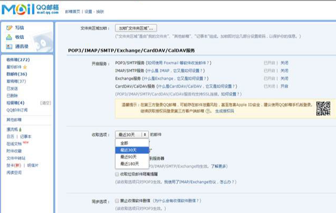The height and width of the screenshot is (213, 336).
Task: Click the 已开启 status of POP3/SMTP服务
Action: click(x=269, y=63)
